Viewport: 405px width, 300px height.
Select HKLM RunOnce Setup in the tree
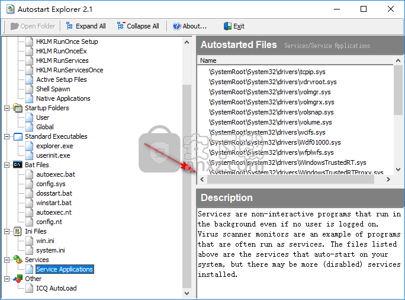click(67, 42)
